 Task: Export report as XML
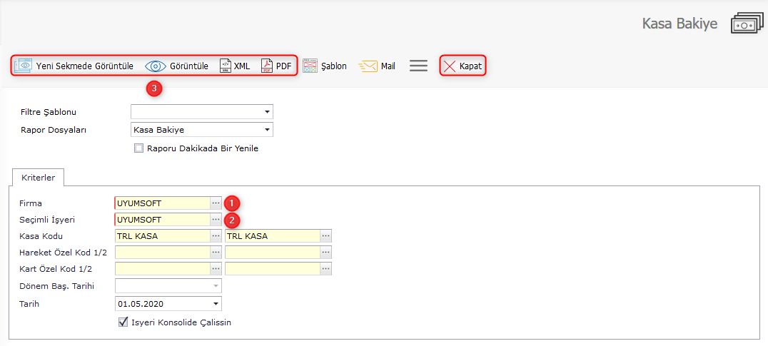(x=226, y=66)
